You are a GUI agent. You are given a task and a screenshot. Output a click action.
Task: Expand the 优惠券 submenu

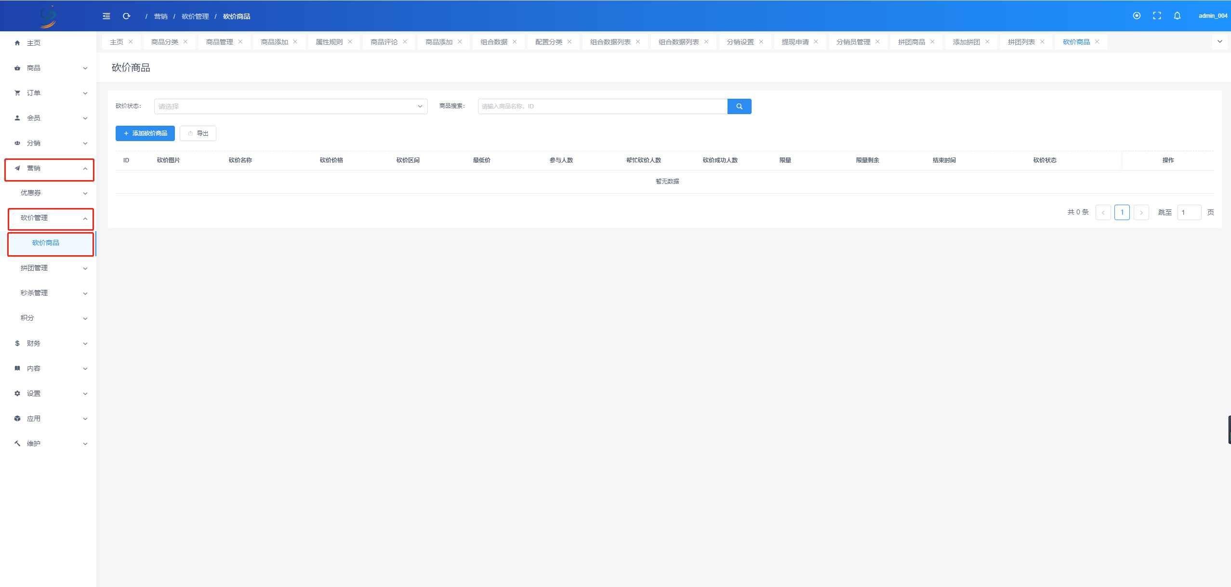point(48,193)
